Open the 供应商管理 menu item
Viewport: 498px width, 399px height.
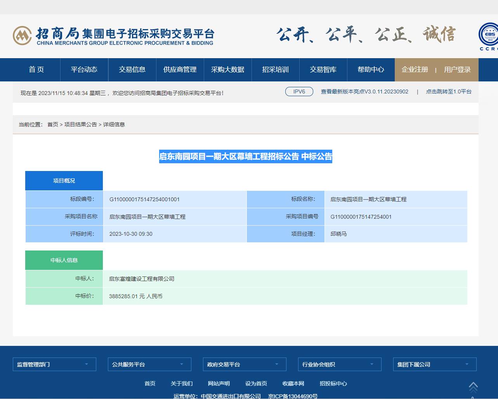[180, 70]
